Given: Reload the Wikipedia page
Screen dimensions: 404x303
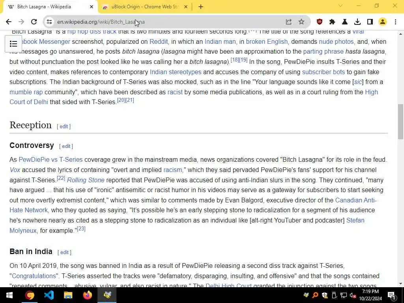Looking at the screenshot, I should [x=34, y=22].
